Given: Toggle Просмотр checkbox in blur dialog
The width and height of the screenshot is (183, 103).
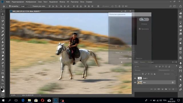Looking at the screenshot, I should pos(140,29).
